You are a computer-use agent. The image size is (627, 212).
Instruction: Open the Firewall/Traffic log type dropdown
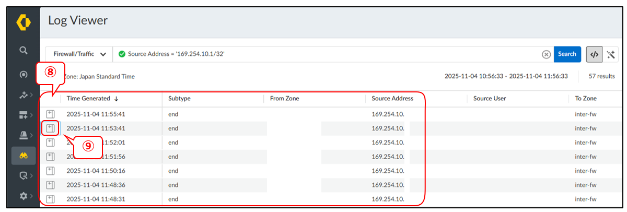click(79, 54)
